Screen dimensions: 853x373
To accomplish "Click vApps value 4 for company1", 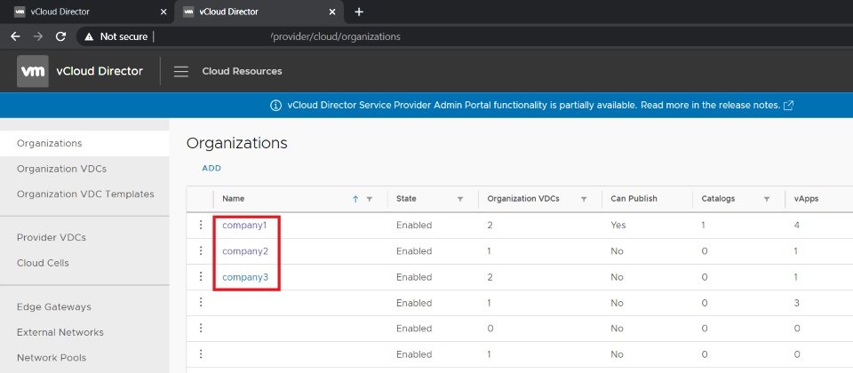I will [x=797, y=225].
